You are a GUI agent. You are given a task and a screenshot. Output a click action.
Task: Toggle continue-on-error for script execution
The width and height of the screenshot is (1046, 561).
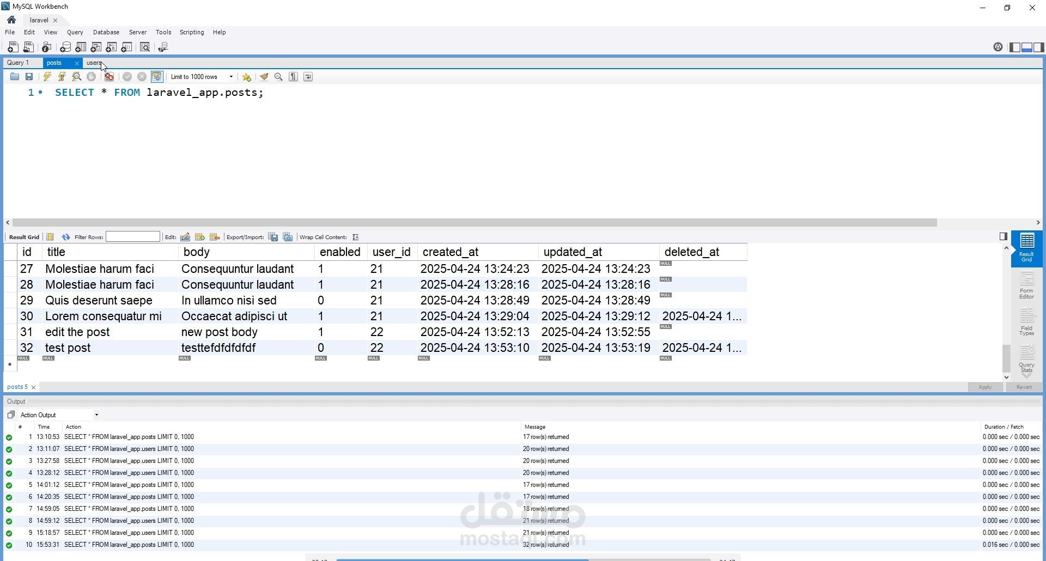pyautogui.click(x=109, y=77)
